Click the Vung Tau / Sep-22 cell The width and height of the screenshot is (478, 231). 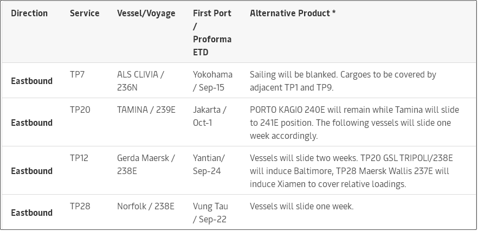[210, 213]
